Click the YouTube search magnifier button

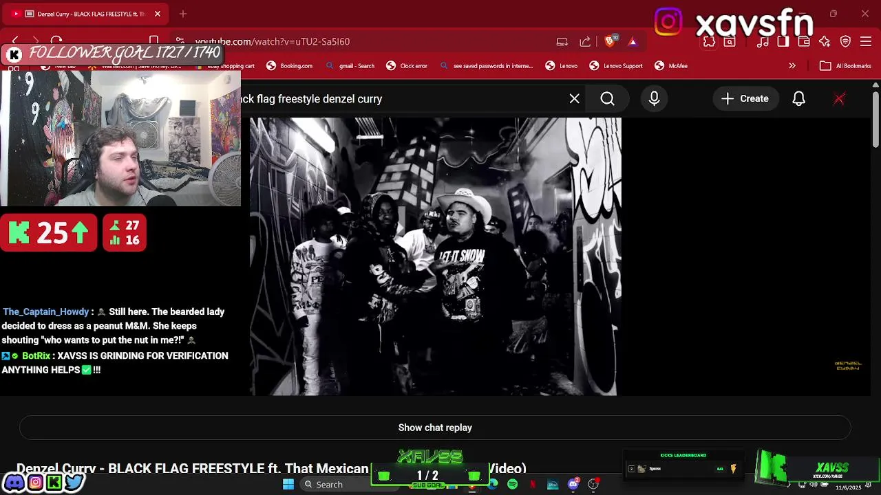coord(607,99)
